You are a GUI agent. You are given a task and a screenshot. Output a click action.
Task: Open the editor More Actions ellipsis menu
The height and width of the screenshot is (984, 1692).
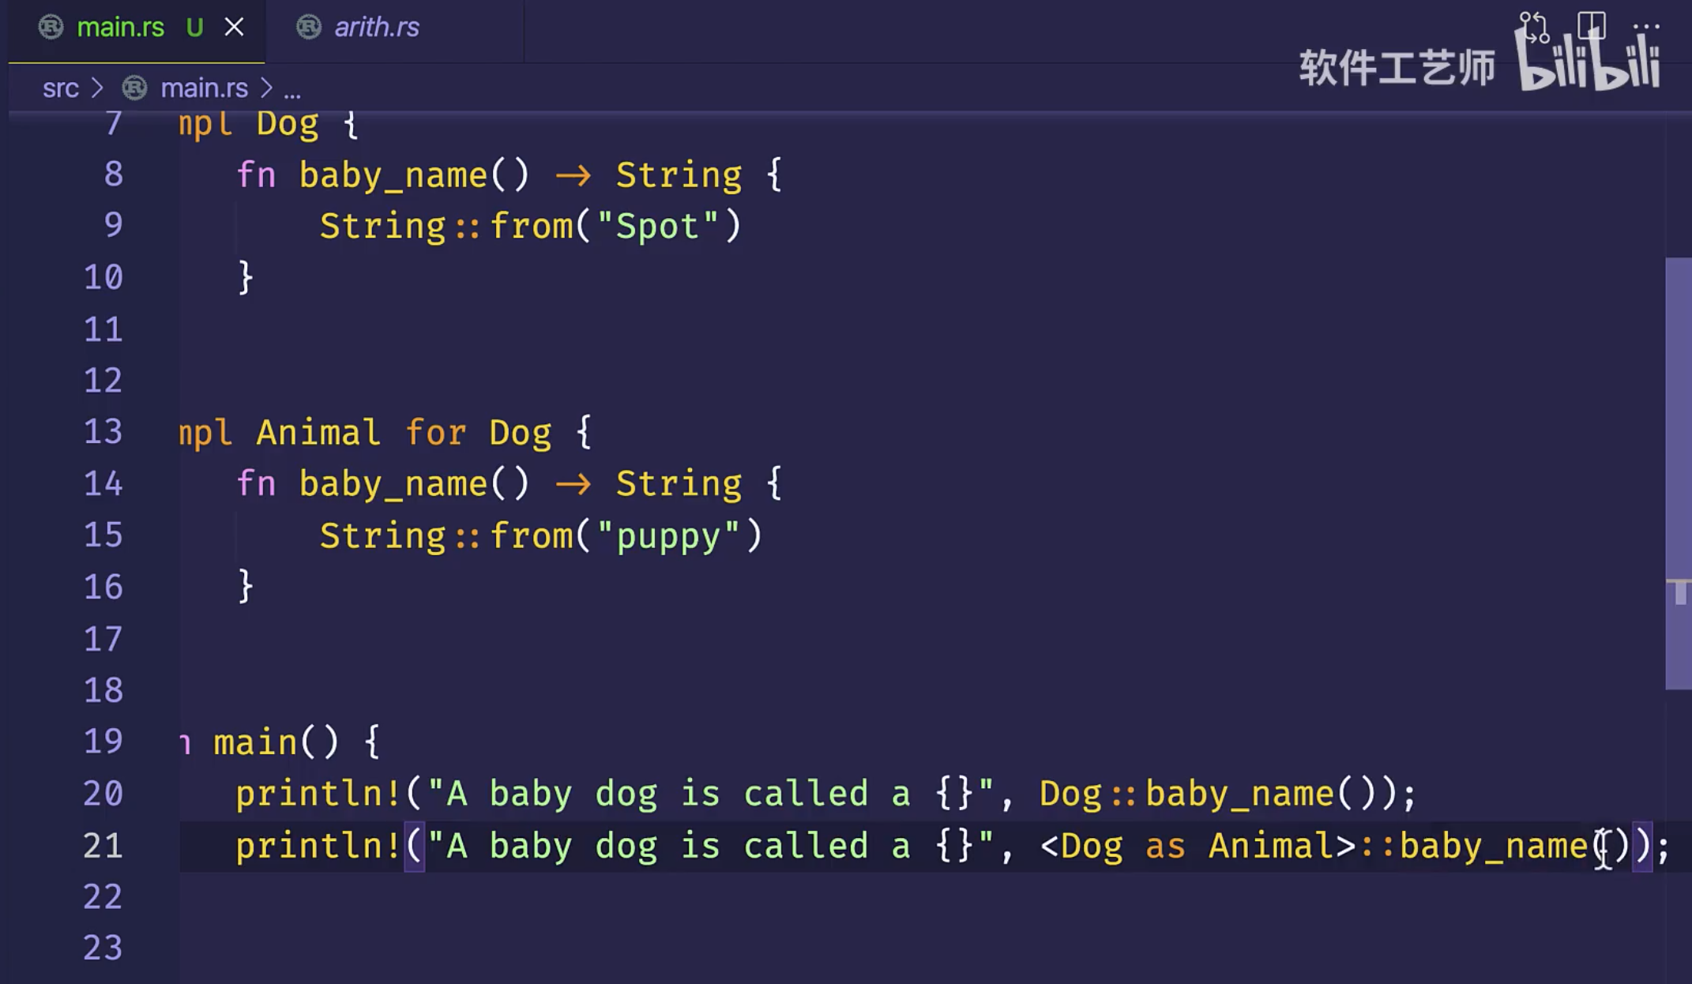(1645, 26)
